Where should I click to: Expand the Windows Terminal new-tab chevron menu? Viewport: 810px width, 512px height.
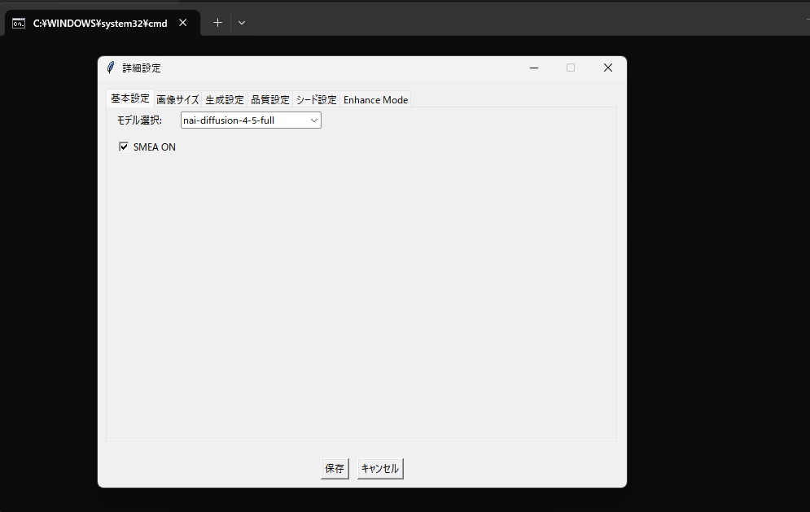241,23
